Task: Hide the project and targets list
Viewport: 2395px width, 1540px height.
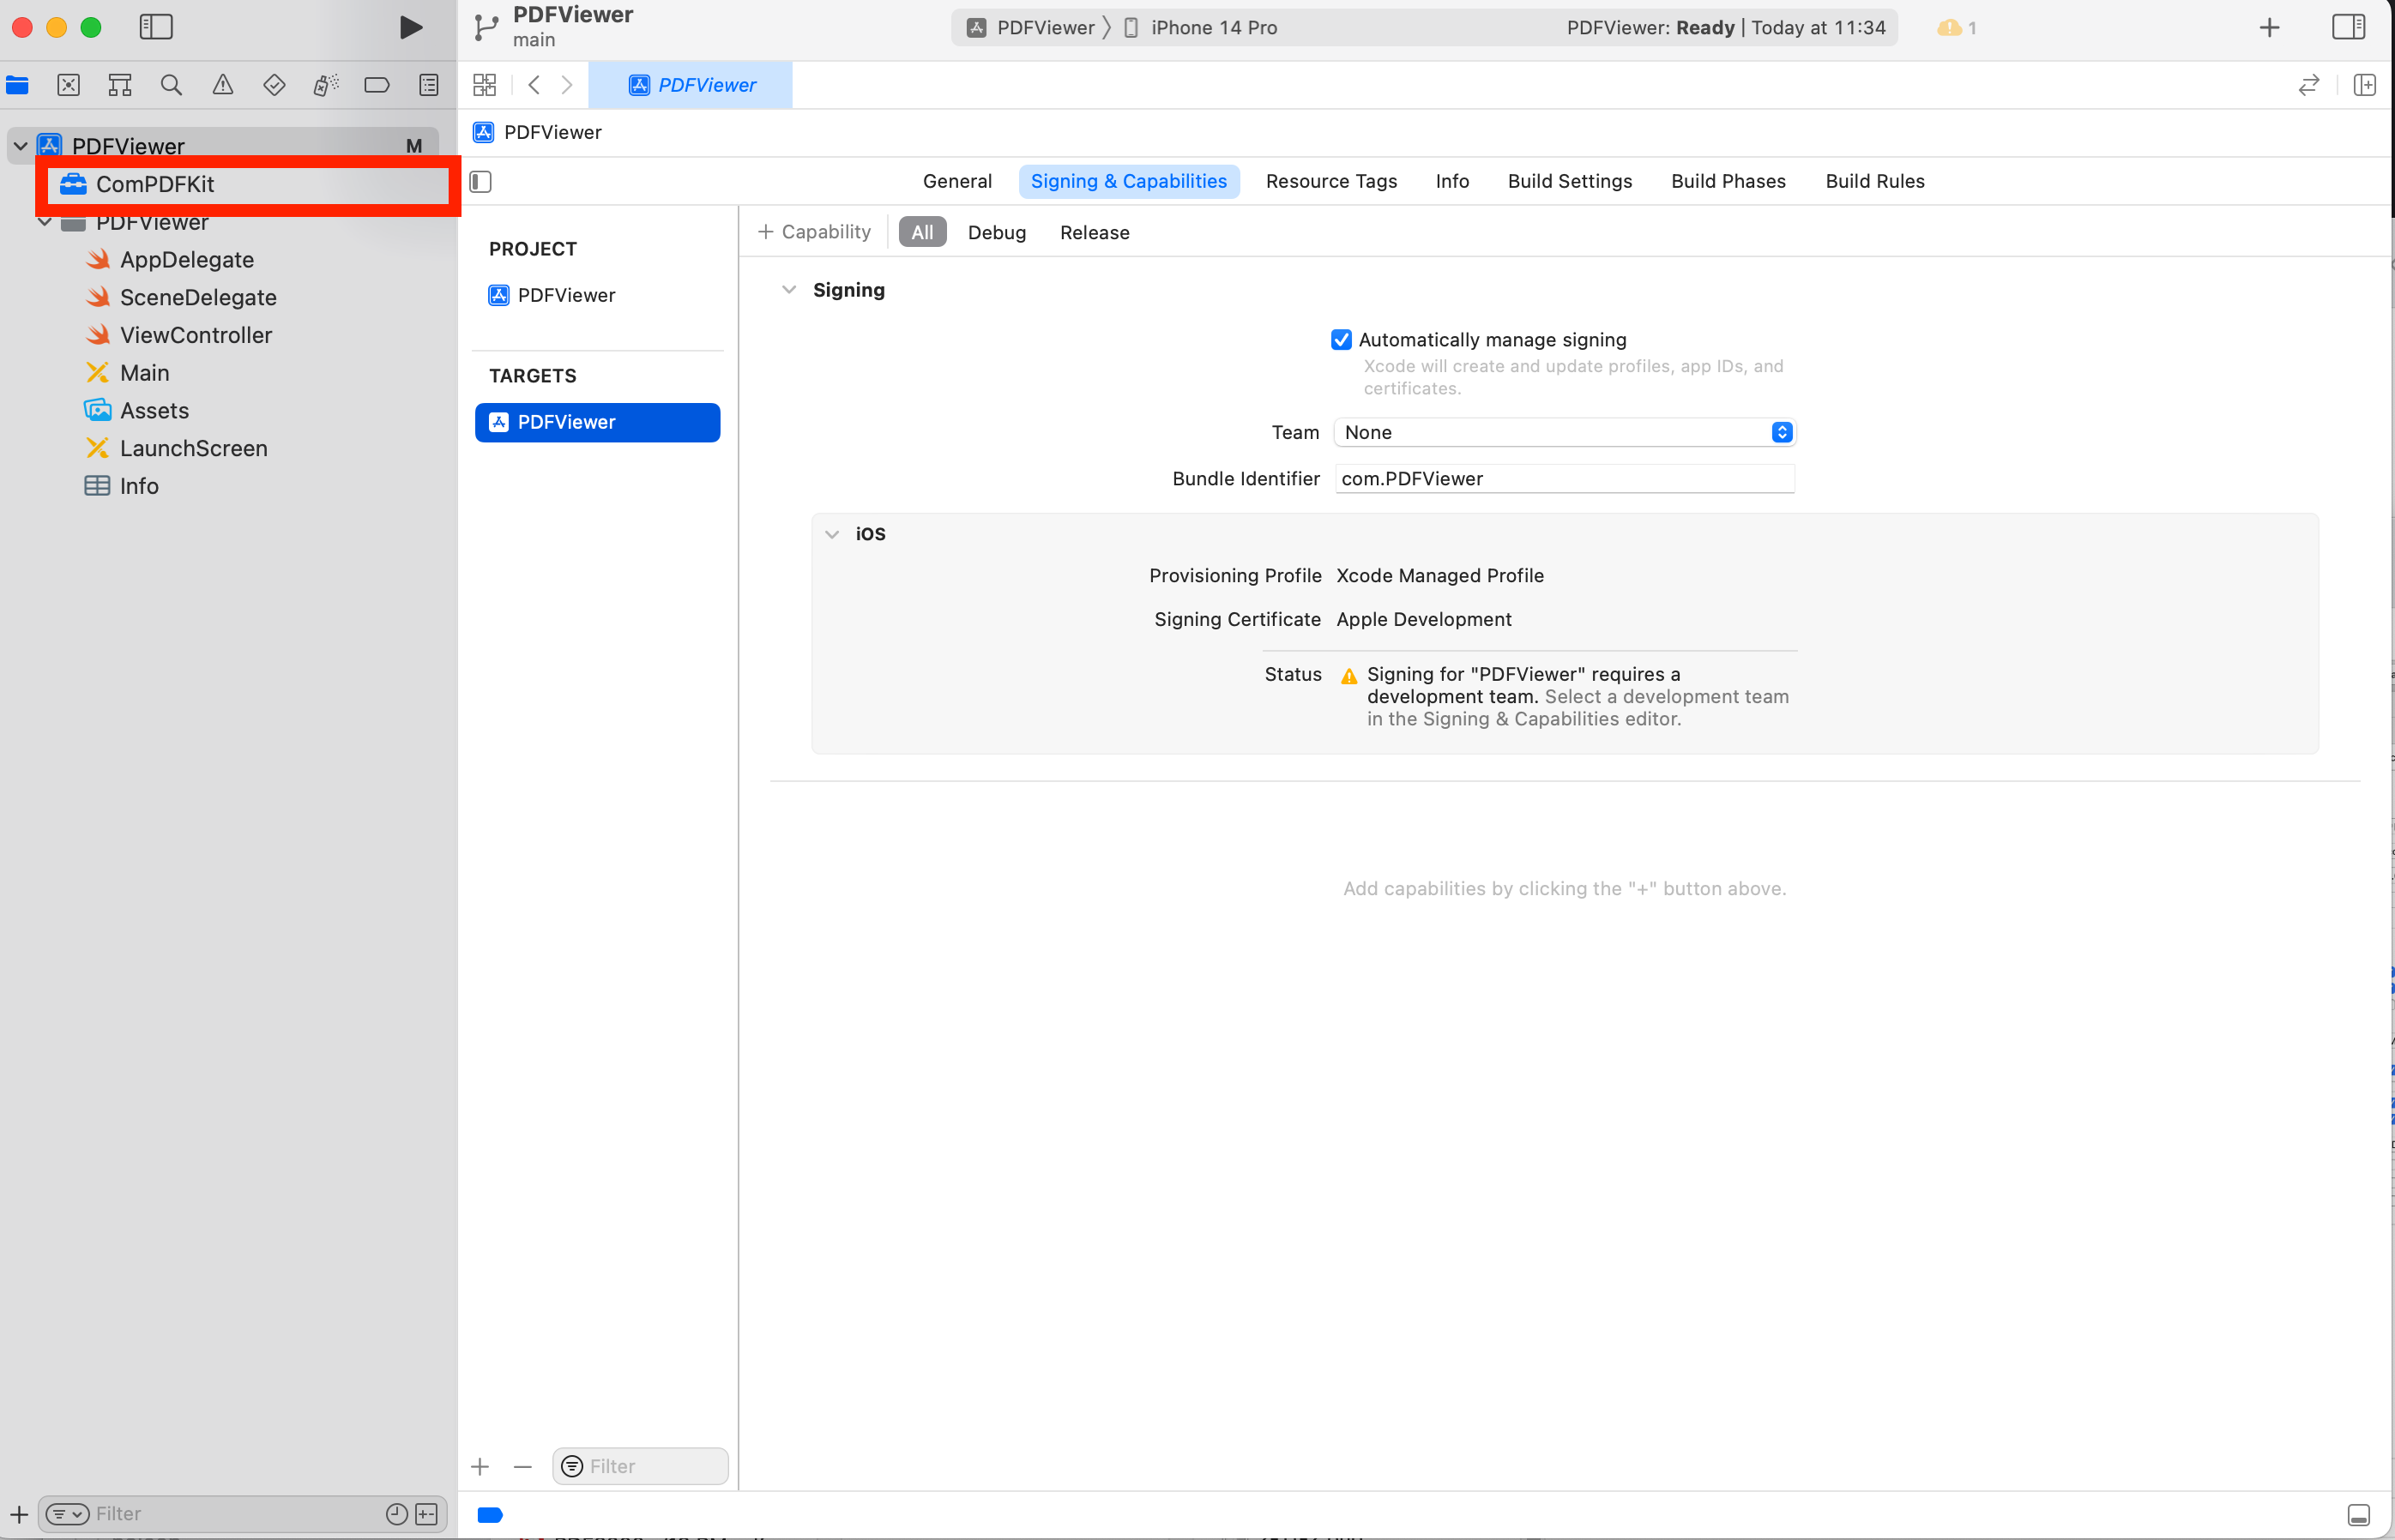Action: tap(481, 181)
